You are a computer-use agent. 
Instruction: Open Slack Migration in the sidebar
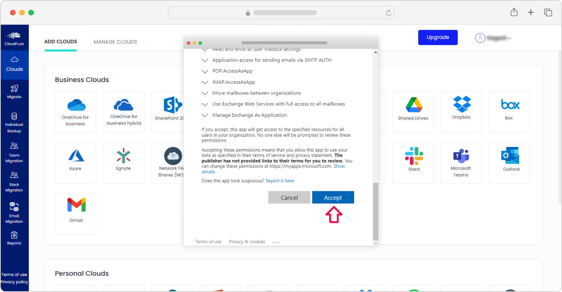coord(14,182)
